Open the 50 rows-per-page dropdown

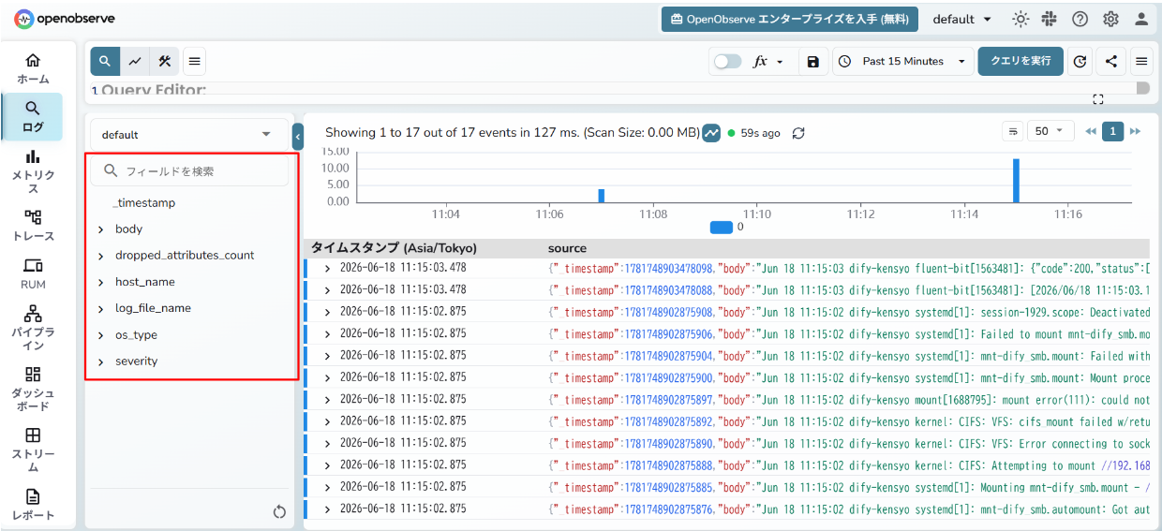(1051, 131)
